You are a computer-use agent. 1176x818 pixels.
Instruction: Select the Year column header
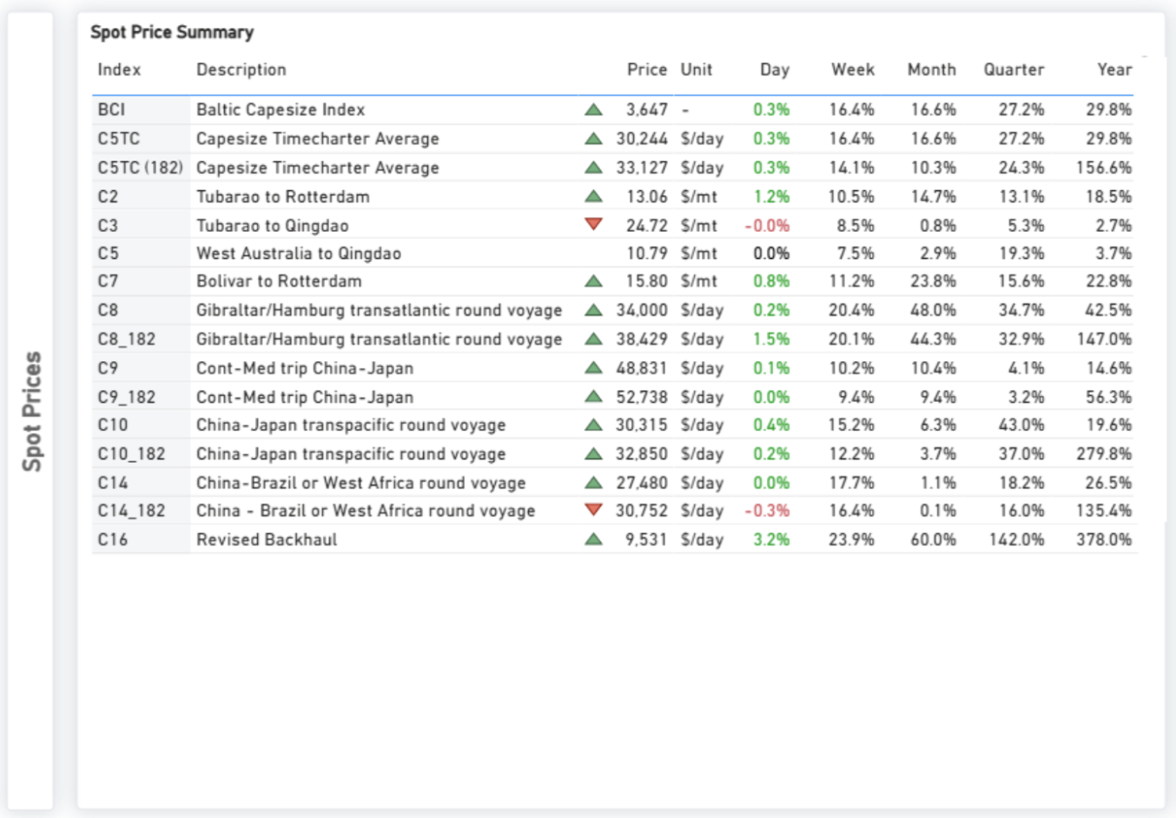1114,69
